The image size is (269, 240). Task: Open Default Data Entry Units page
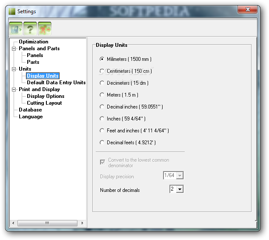pos(56,83)
